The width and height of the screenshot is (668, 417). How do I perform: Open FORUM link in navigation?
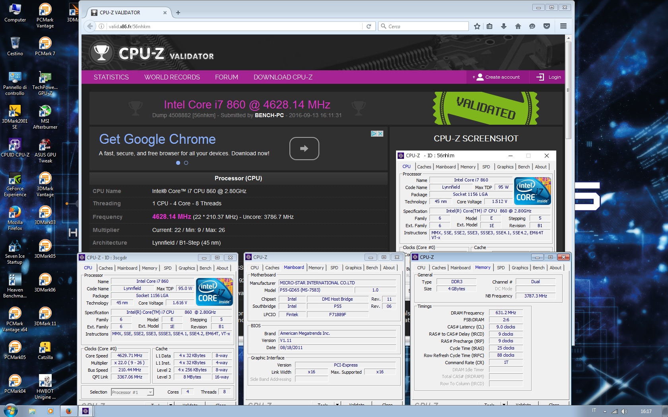coord(227,77)
